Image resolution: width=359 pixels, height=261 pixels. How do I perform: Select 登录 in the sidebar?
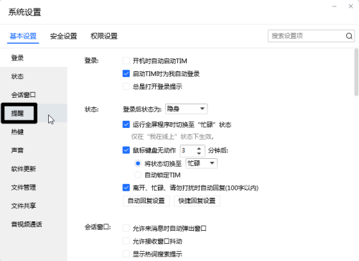tap(34, 58)
